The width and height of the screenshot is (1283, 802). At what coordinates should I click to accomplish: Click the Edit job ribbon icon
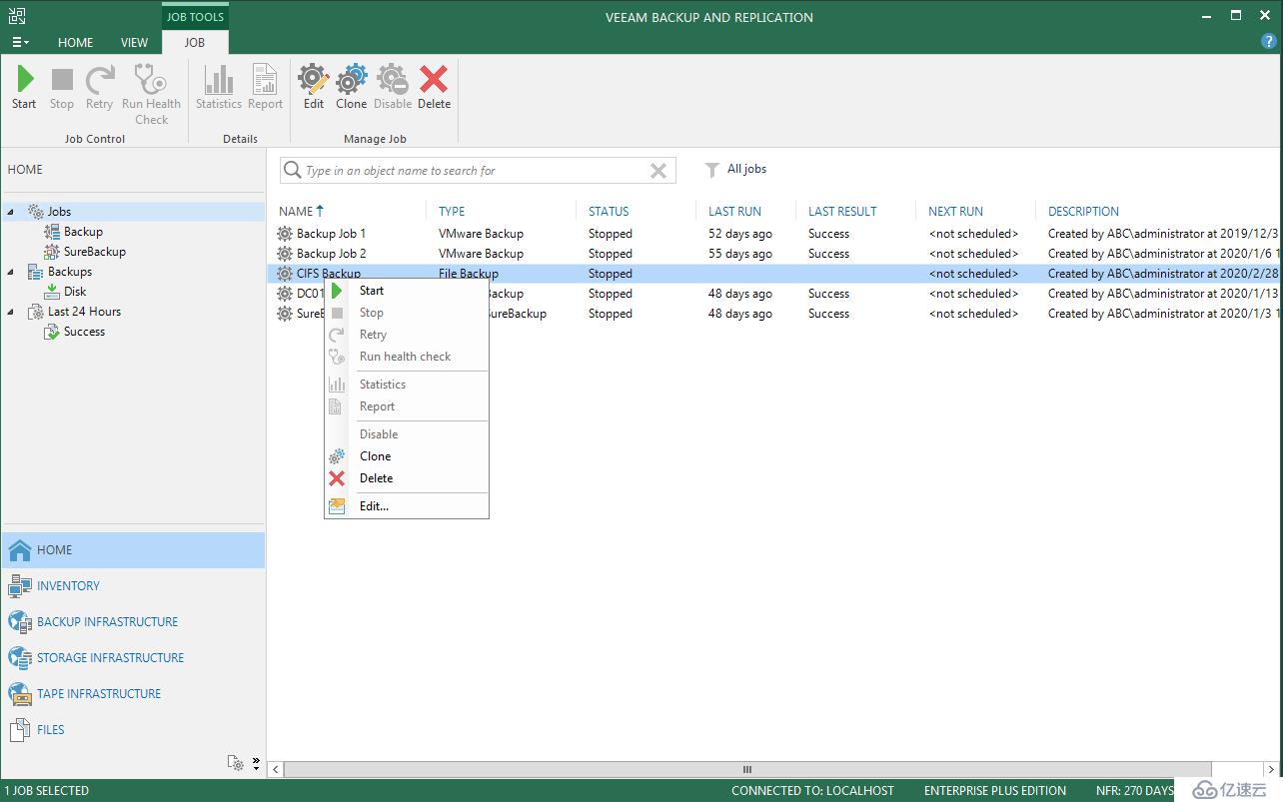pos(314,80)
